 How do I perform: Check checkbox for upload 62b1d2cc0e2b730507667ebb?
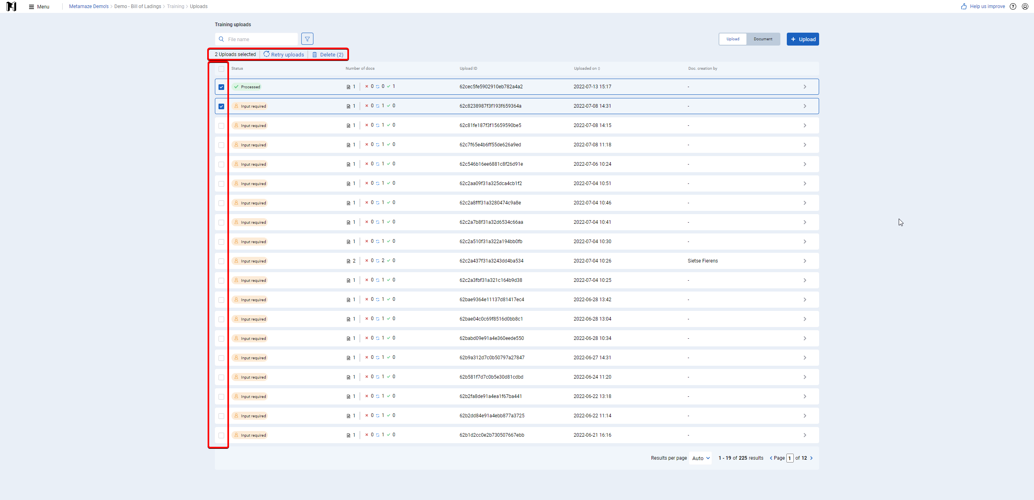221,435
